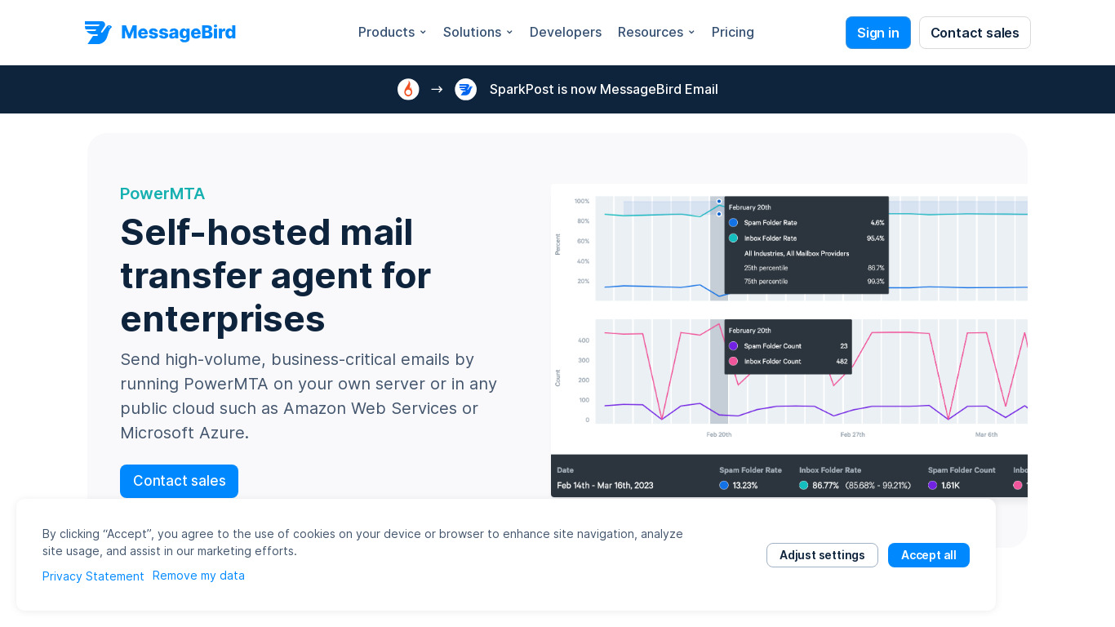
Task: Click the Remove my data link
Action: 198,576
